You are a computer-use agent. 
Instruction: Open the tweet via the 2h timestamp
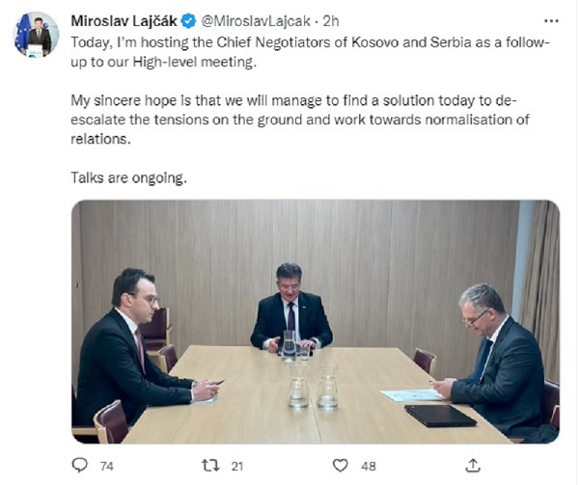coord(331,21)
